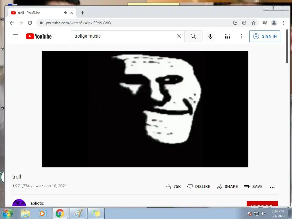Screen dimensions: 292x219
Task: Open Windows Explorer from the taskbar
Action: point(25,213)
